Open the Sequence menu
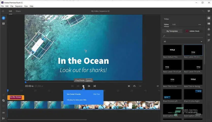Screen dimensions: 212x122 (19, 6)
